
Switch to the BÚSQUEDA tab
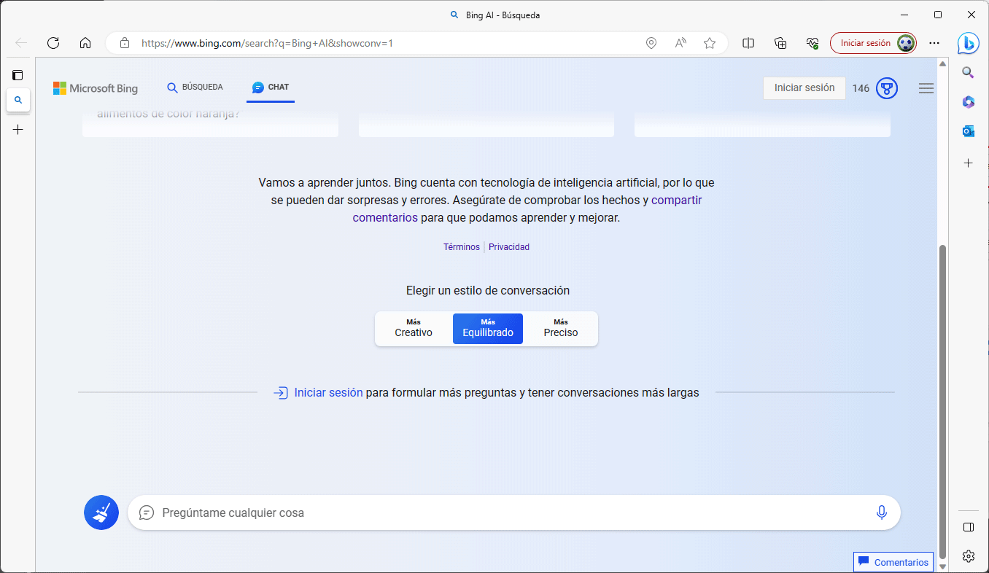tap(195, 87)
